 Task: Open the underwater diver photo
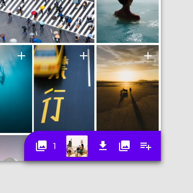pyautogui.click(x=16, y=89)
